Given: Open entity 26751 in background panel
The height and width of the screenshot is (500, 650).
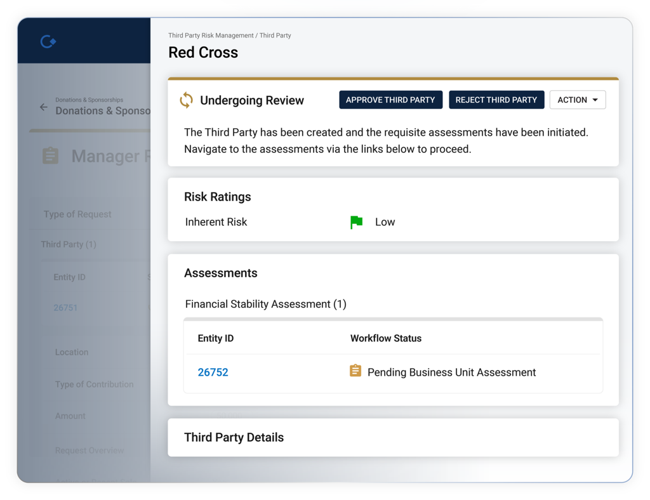Looking at the screenshot, I should click(x=65, y=308).
